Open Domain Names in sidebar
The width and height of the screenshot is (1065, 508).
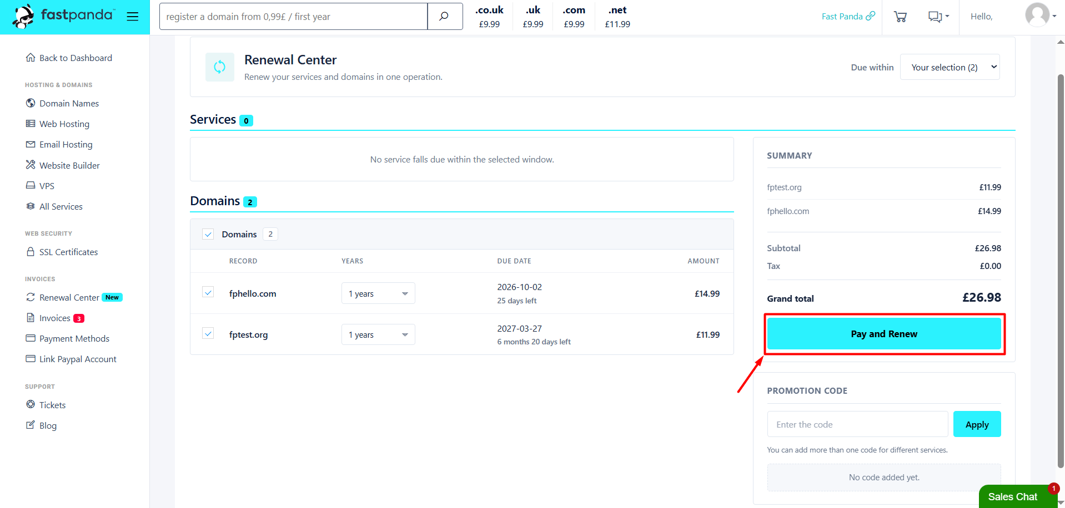69,103
